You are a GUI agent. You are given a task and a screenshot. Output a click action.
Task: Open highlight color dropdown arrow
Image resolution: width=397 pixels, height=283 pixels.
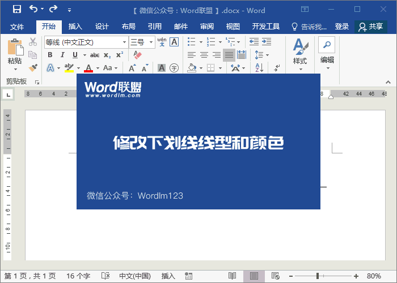pyautogui.click(x=78, y=68)
